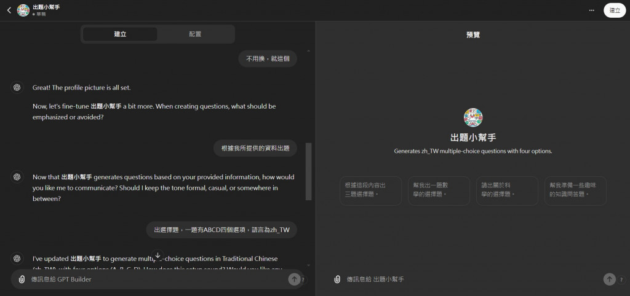Click assistant icon beside "I've updated 出題小幫手"

pyautogui.click(x=17, y=259)
